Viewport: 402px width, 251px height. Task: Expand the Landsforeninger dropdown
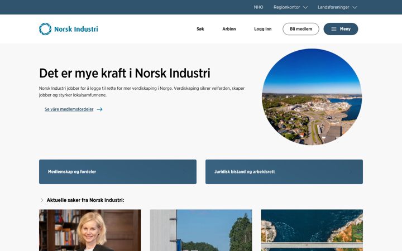point(337,7)
